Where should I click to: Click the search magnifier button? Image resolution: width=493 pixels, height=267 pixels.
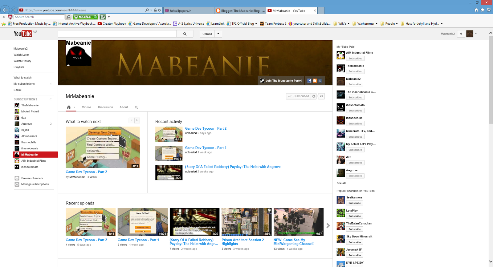point(185,34)
